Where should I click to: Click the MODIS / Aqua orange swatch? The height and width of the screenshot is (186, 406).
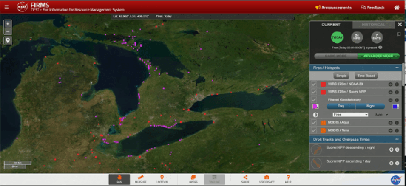click(x=323, y=123)
